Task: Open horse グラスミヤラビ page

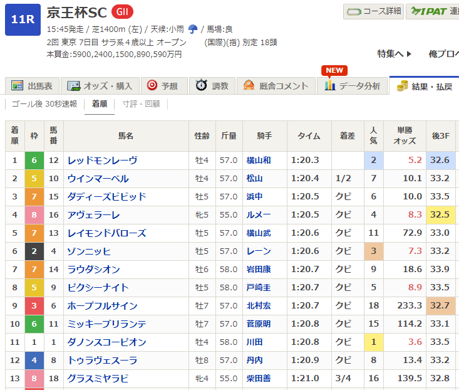Action: (98, 379)
